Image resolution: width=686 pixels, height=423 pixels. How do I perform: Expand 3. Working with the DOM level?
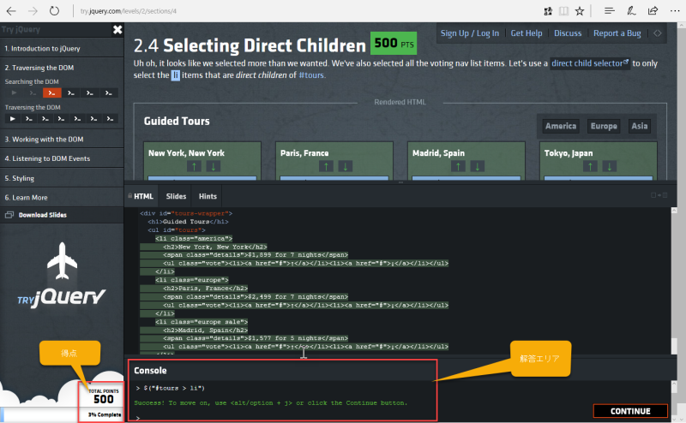coord(62,140)
